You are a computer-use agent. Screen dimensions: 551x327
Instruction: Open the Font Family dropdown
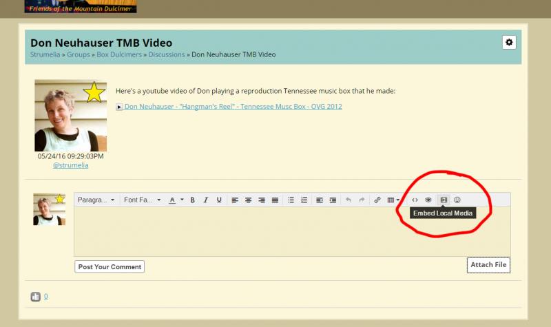pyautogui.click(x=143, y=200)
